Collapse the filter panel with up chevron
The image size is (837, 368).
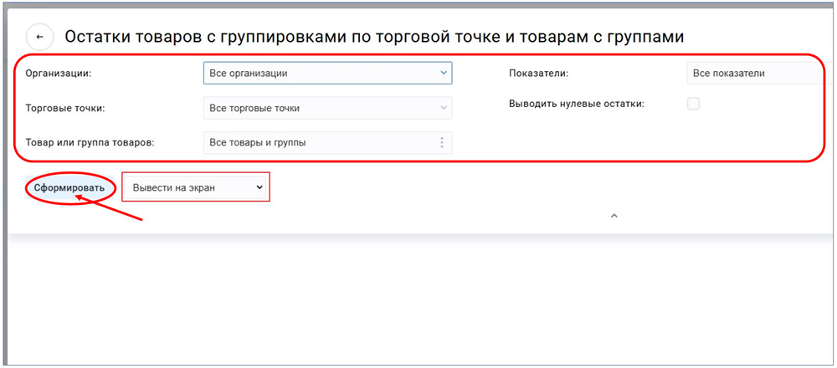pyautogui.click(x=614, y=216)
